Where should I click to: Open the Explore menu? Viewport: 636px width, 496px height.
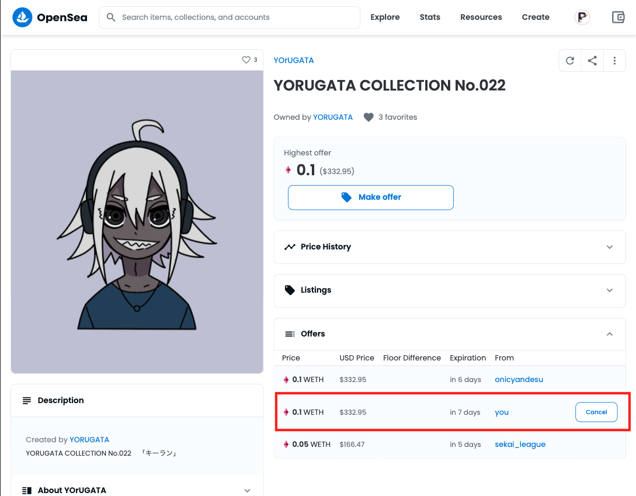385,18
